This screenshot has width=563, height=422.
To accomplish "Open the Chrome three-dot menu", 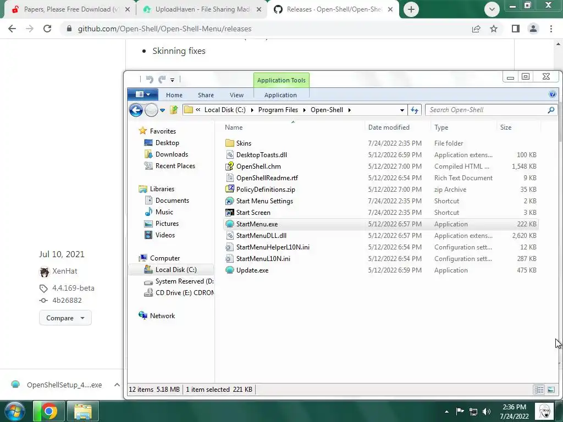I will pyautogui.click(x=551, y=29).
